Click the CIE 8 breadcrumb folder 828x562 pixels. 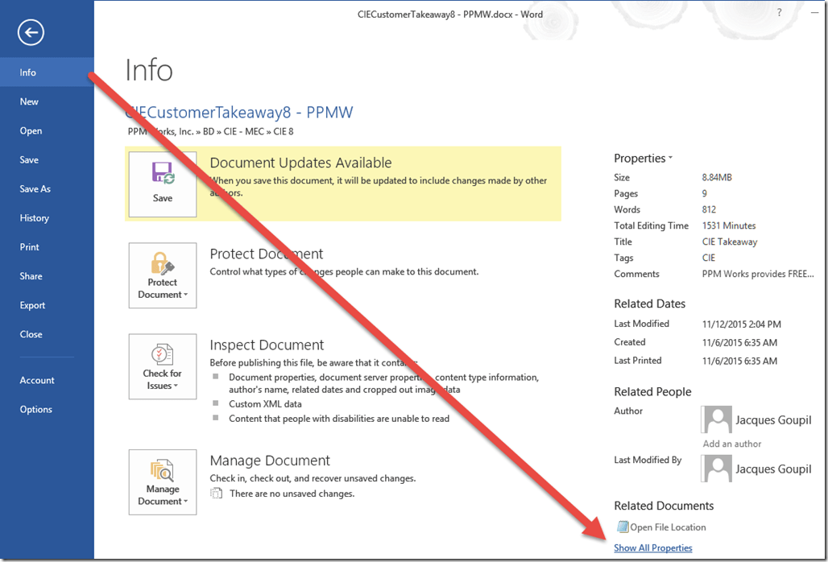(x=283, y=131)
